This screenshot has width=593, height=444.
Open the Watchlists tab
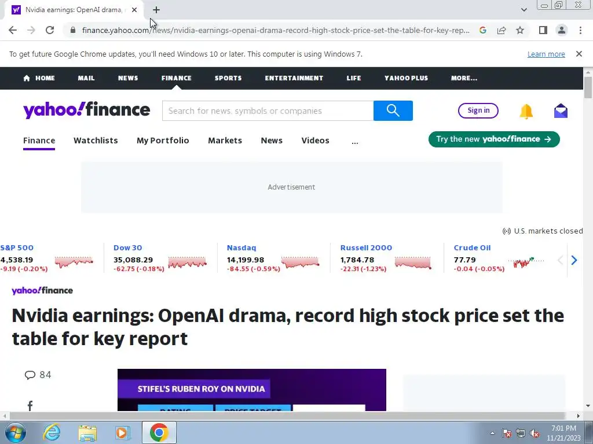pos(96,140)
